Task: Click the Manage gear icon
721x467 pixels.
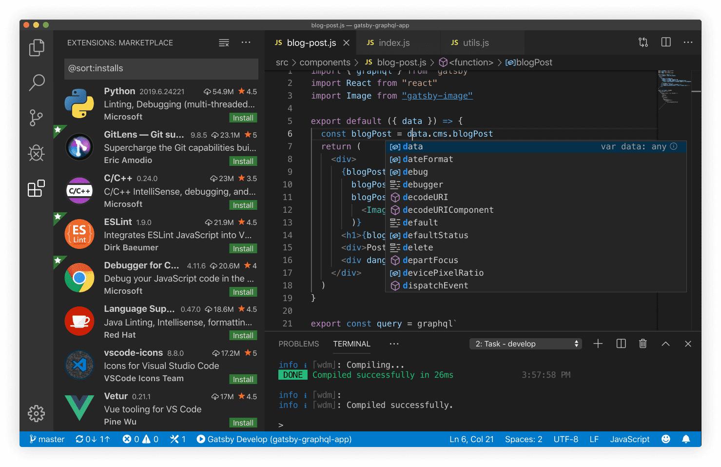Action: (37, 413)
